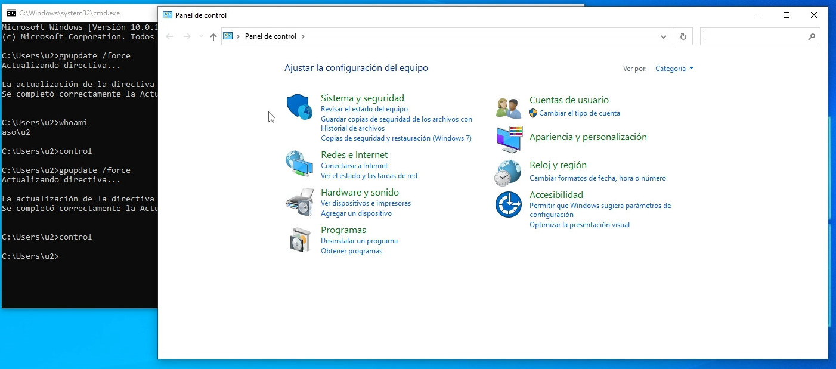Viewport: 836px width, 369px height.
Task: Click Ver dispositivos e impresoras link
Action: coord(366,203)
